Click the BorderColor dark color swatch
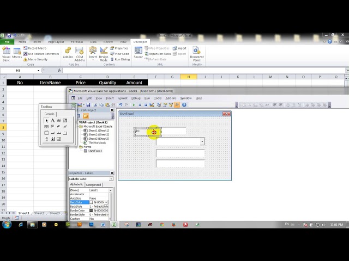349x261 pixels. pyautogui.click(x=91, y=210)
